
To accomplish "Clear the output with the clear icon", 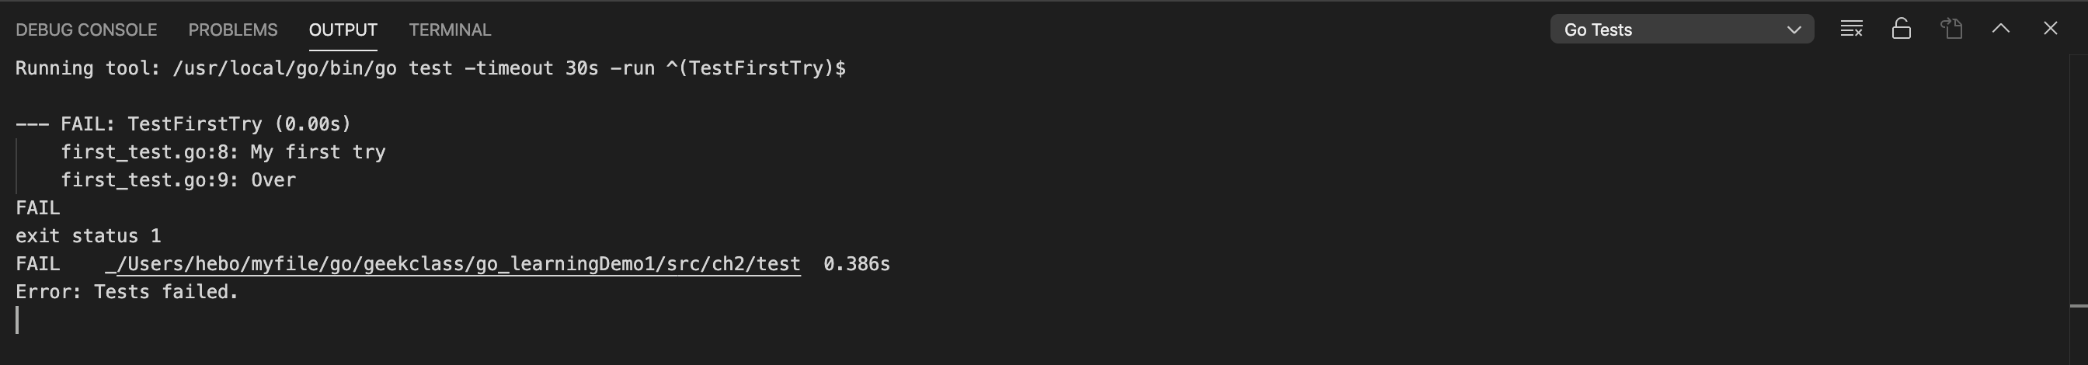I will coord(1851,30).
